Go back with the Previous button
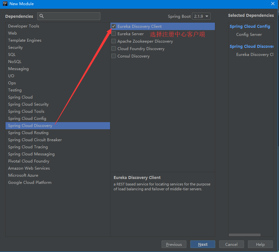This screenshot has width=279, height=252. click(174, 244)
